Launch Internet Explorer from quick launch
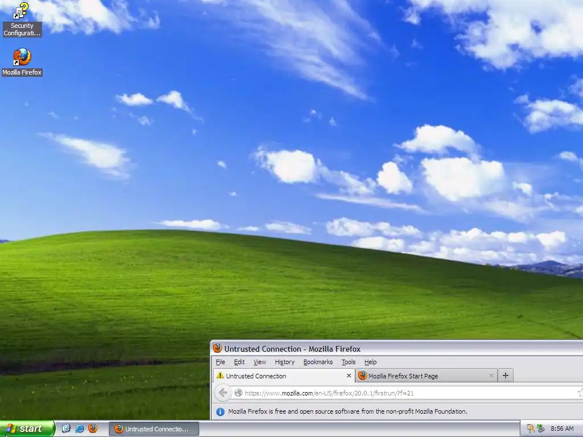 tap(79, 428)
